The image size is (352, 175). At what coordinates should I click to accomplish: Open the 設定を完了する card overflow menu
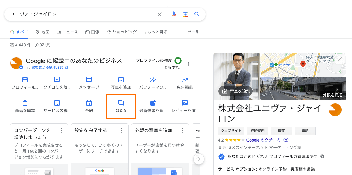tap(122, 130)
